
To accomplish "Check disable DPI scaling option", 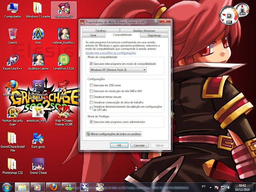I will click(x=91, y=108).
